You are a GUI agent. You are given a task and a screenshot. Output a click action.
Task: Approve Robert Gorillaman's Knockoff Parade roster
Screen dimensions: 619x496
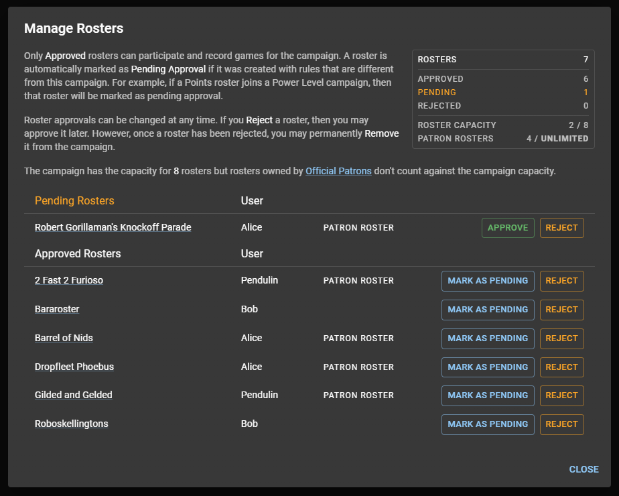508,228
